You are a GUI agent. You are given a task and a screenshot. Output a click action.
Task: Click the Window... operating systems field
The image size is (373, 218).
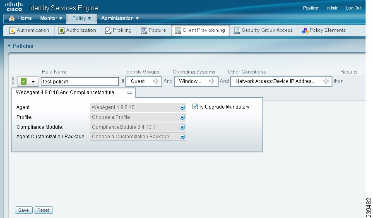click(196, 81)
